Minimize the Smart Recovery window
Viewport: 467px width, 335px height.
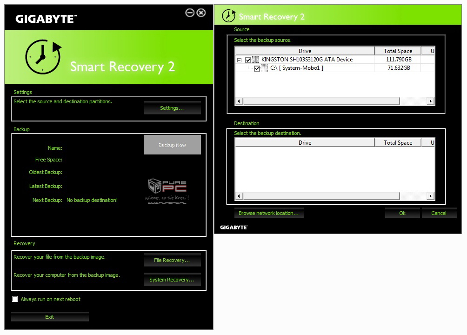(x=190, y=13)
